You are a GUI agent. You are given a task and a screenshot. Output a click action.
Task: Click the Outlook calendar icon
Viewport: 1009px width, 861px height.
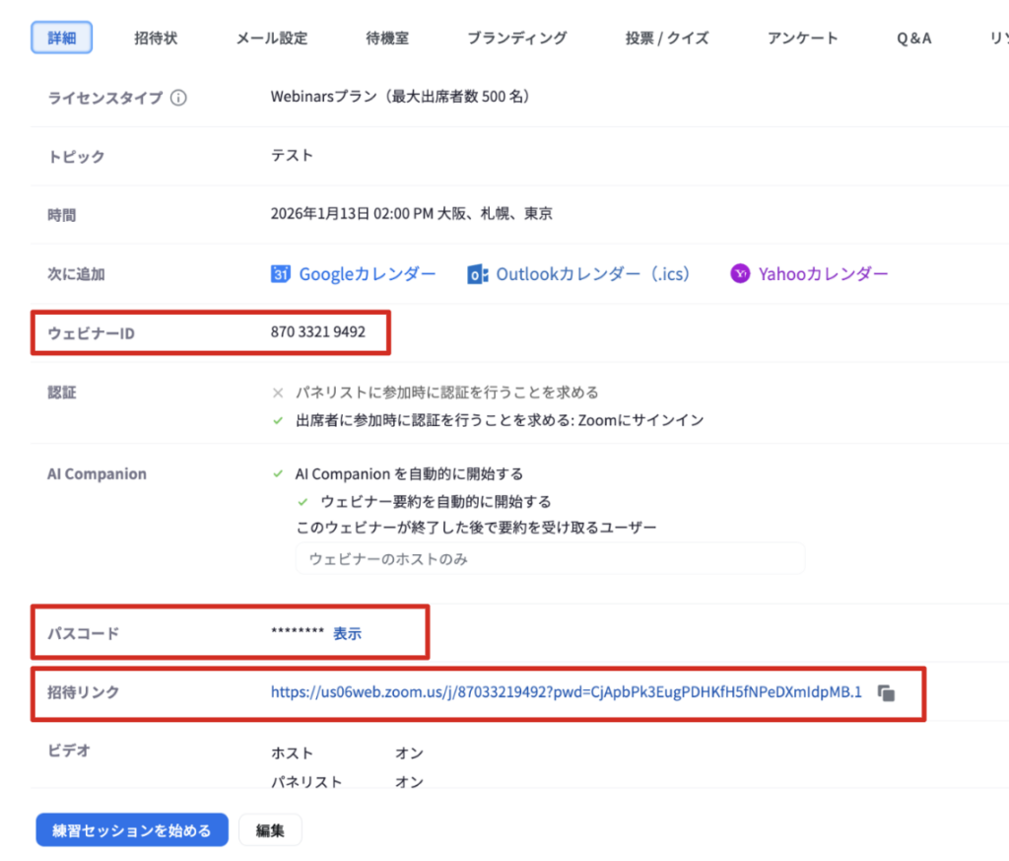pos(478,274)
